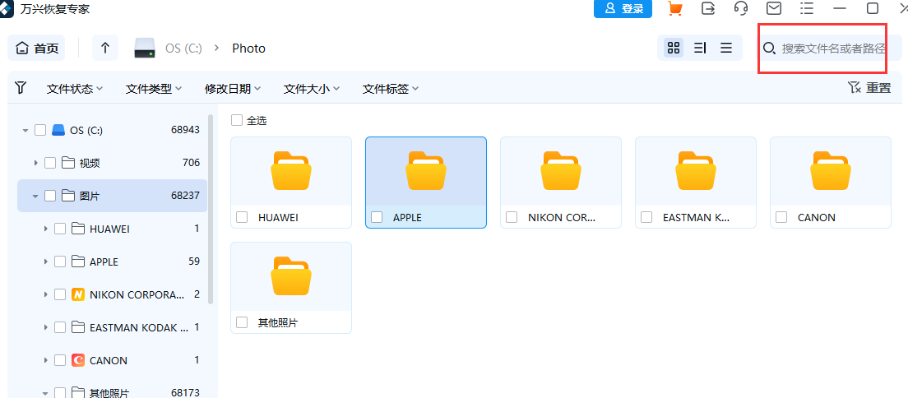Image resolution: width=908 pixels, height=398 pixels.
Task: Open the mail feedback icon
Action: 774,8
